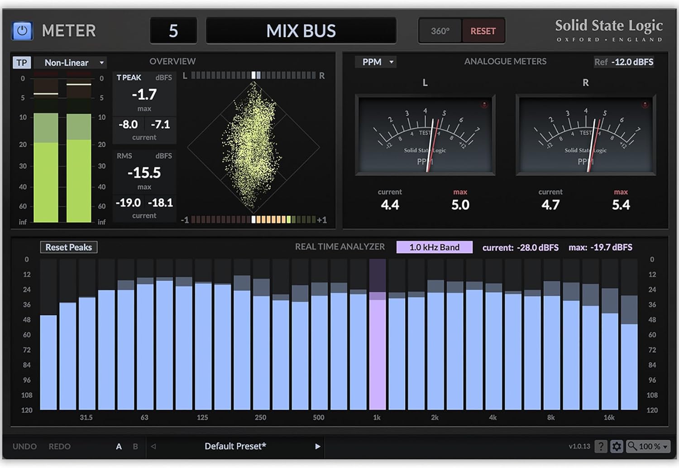Click the Reset Peaks button

pos(69,247)
